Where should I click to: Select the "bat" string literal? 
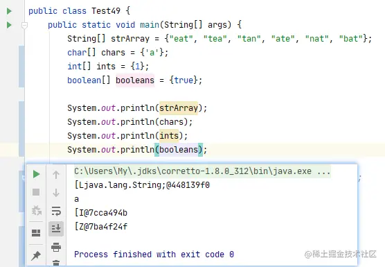click(351, 39)
